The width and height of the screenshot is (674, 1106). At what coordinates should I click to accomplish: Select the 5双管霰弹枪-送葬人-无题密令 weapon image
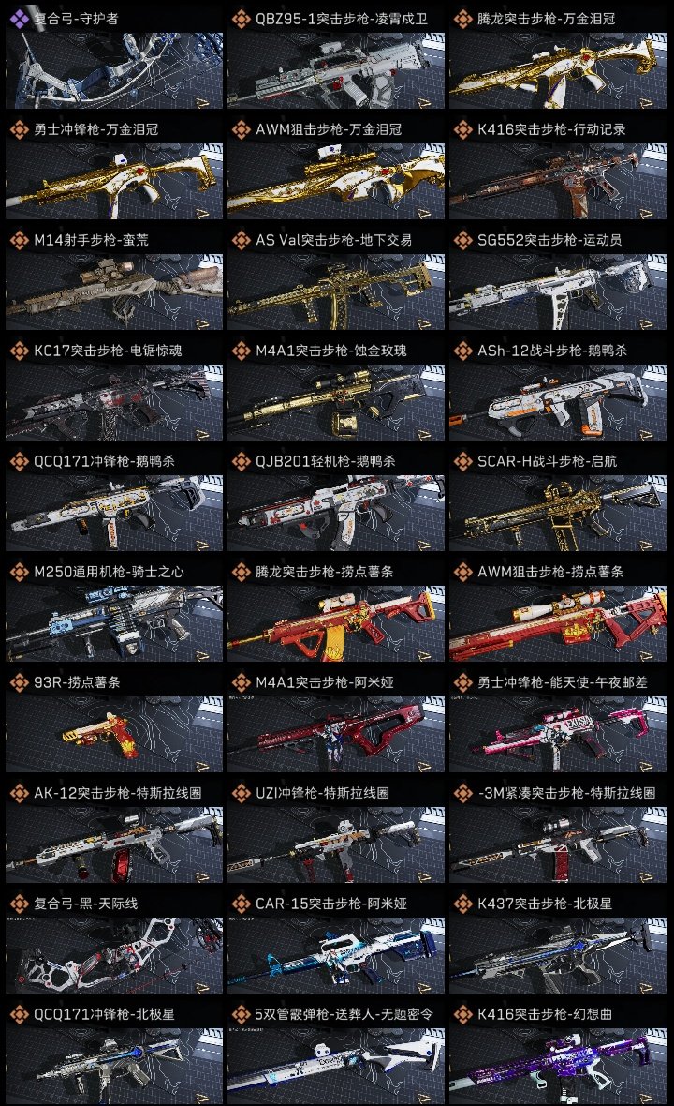tap(336, 1066)
